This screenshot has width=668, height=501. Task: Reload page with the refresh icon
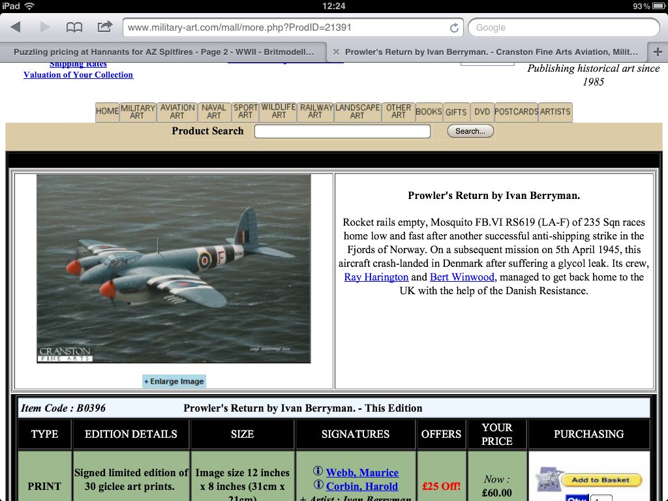(x=454, y=28)
